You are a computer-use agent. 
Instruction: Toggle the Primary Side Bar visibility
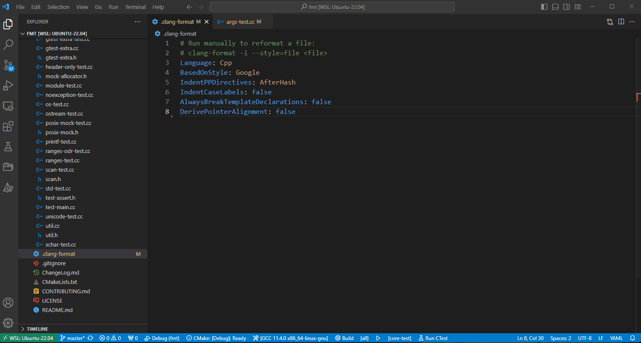point(543,7)
